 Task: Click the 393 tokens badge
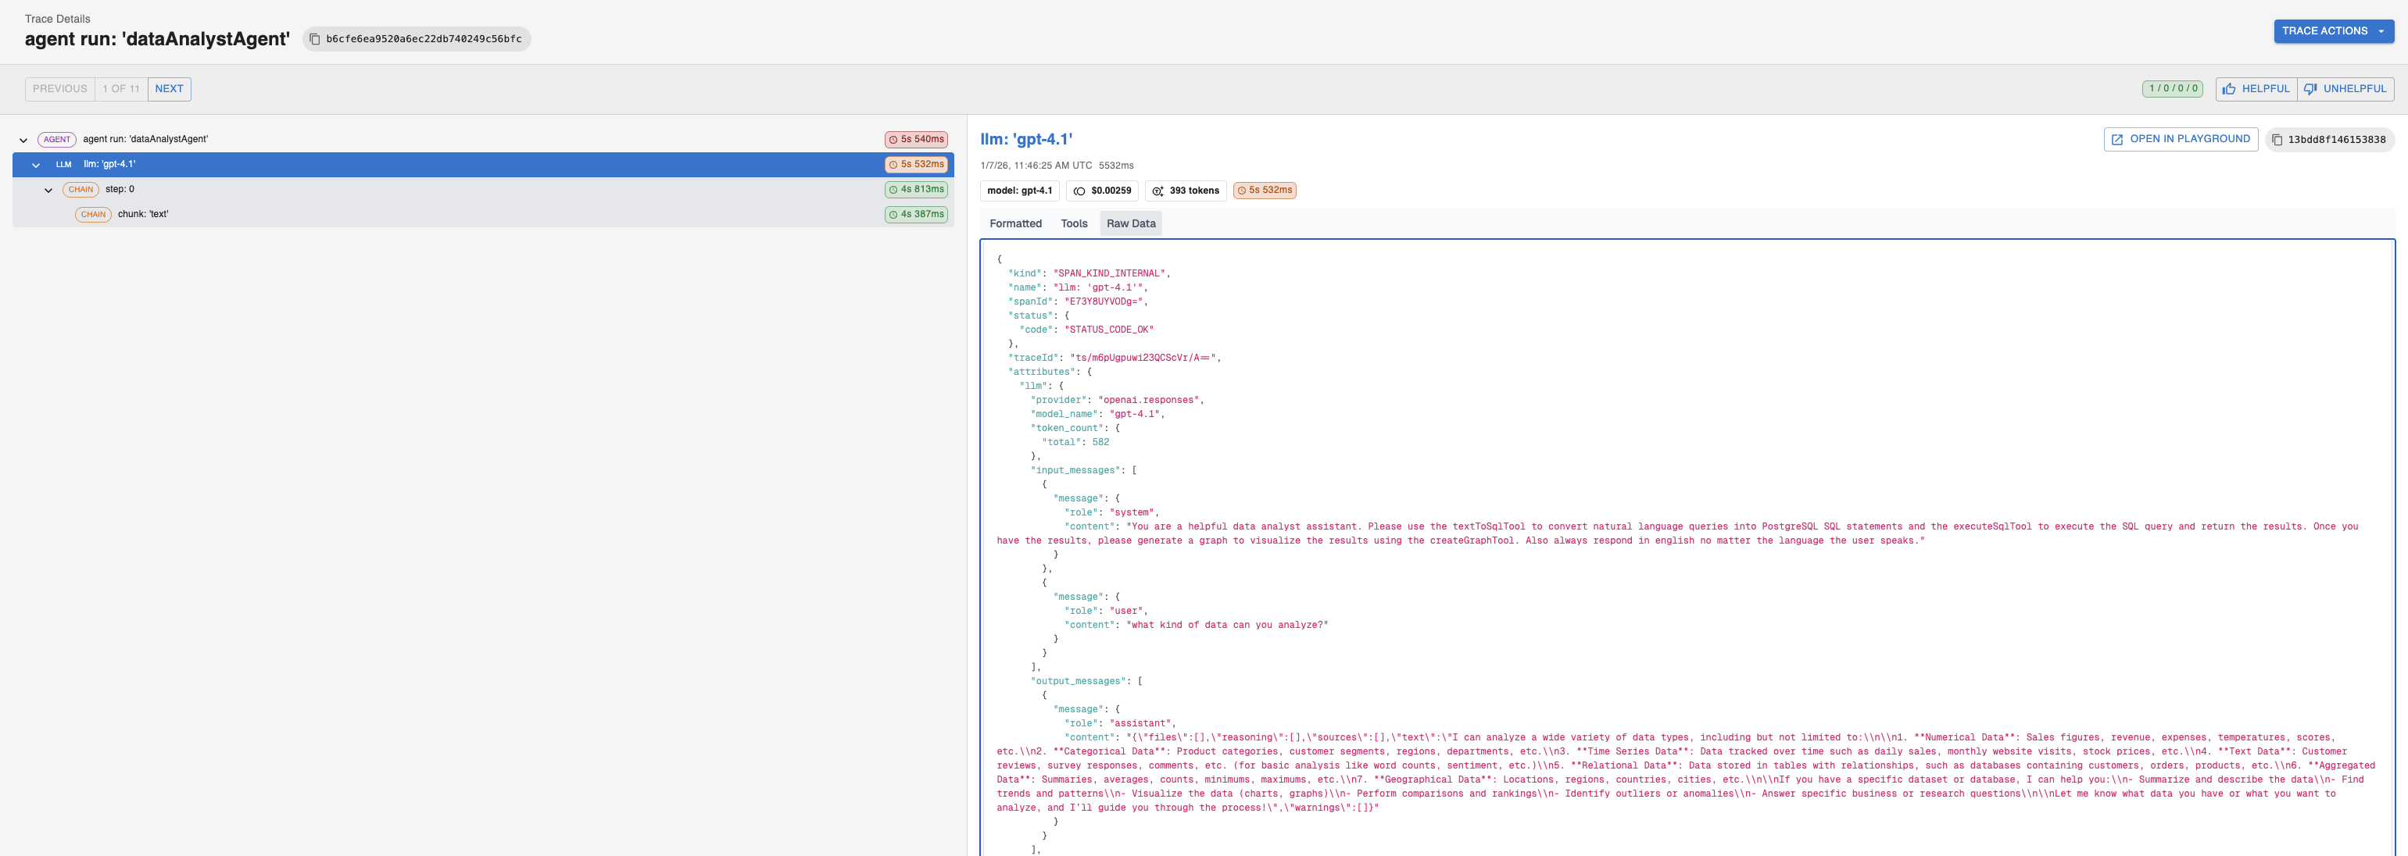1186,191
